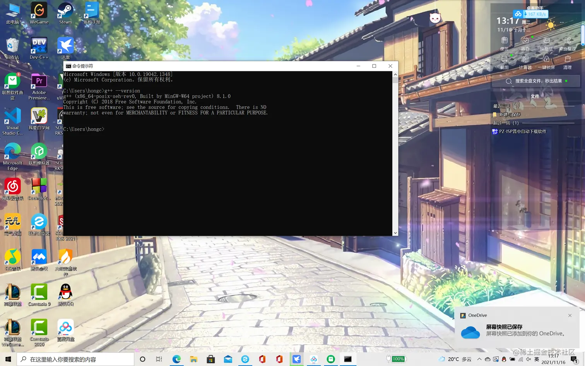This screenshot has width=585, height=366.
Task: Click 一键锁屏 lock screen icon
Action: [546, 63]
